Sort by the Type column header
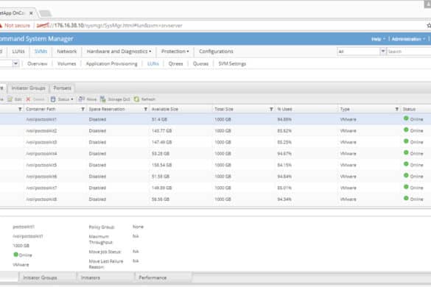Viewport: 431px width, 287px height. click(x=345, y=110)
